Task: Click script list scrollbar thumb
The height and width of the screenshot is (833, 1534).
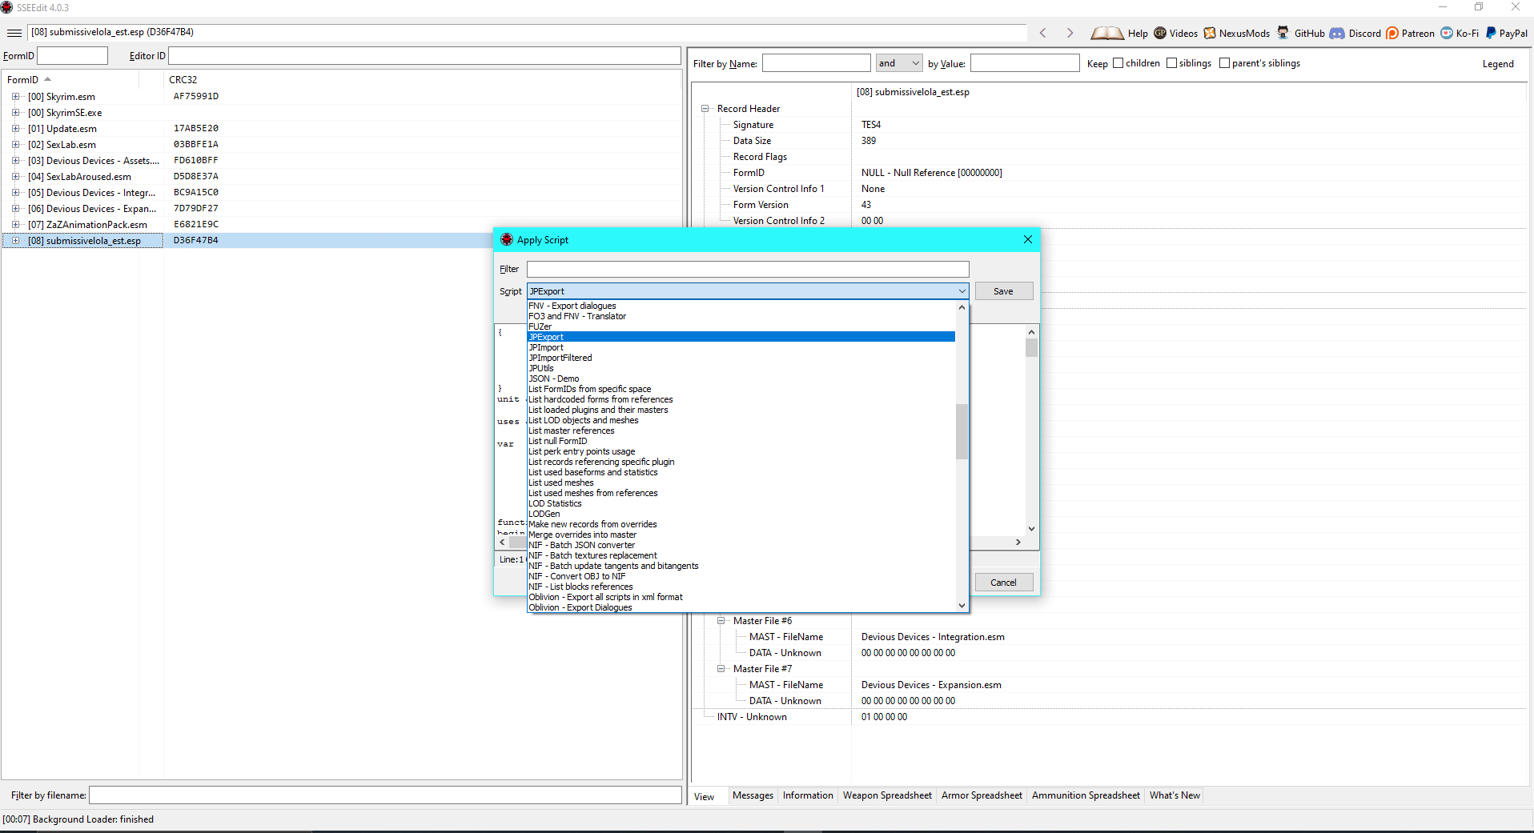Action: point(962,431)
